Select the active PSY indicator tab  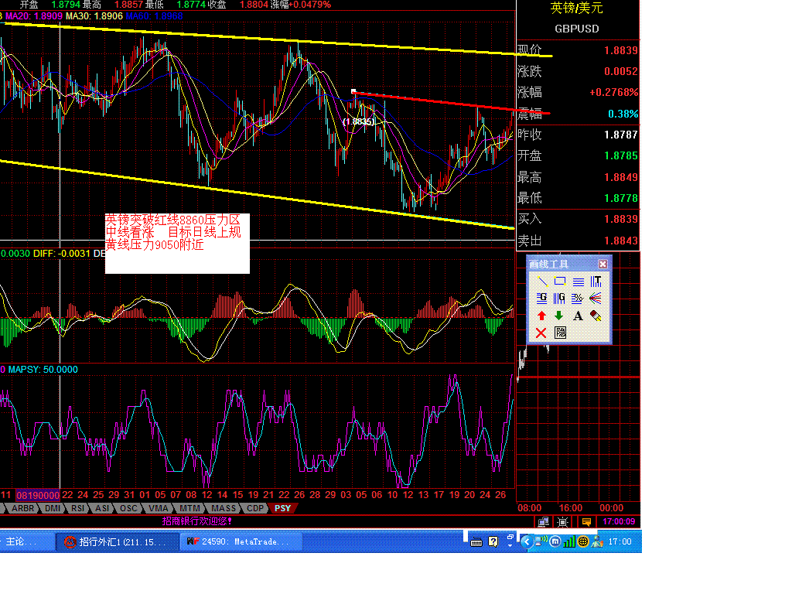pos(283,508)
